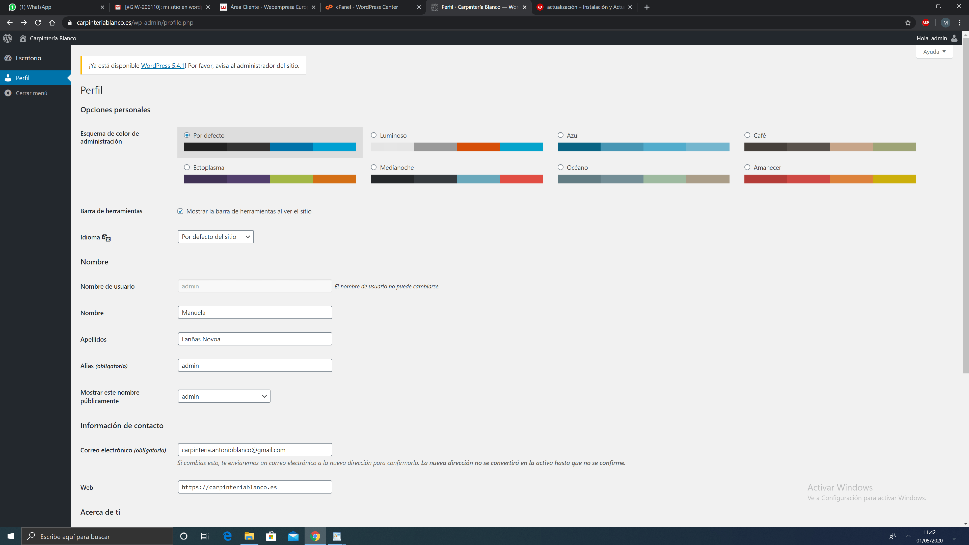Click the Hola, admin account menu
The width and height of the screenshot is (969, 545).
[931, 38]
